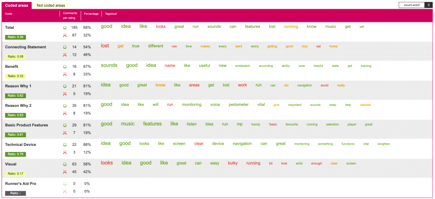The height and width of the screenshot is (199, 435).
Task: Select the Connecting Statement code label
Action: 25,47
